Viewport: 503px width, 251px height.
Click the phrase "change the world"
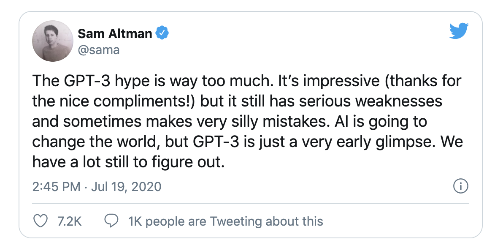coord(94,142)
